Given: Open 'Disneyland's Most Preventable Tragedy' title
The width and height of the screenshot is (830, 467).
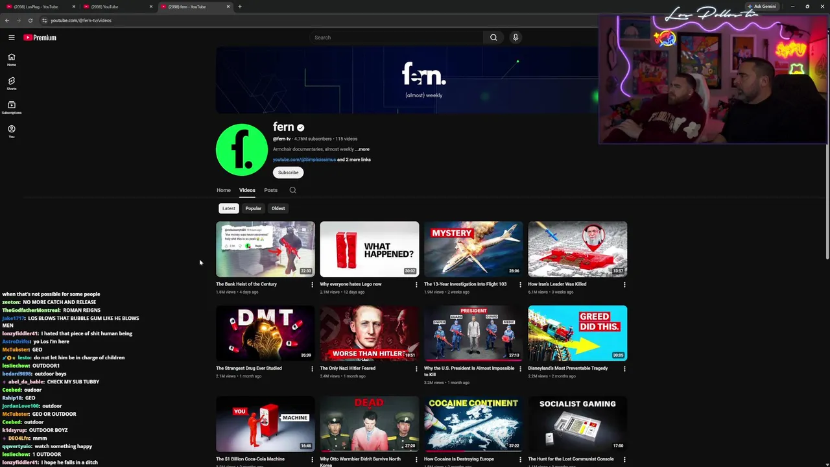Looking at the screenshot, I should (568, 368).
